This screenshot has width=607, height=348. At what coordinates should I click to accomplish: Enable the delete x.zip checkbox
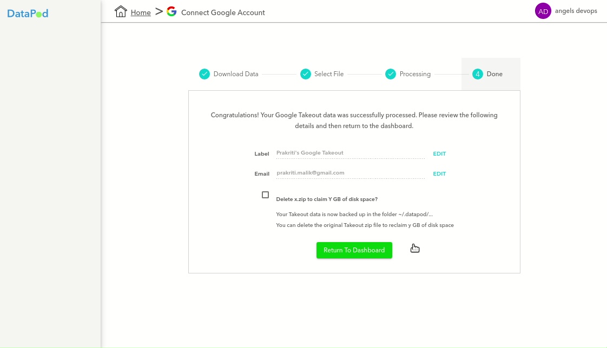(x=265, y=195)
